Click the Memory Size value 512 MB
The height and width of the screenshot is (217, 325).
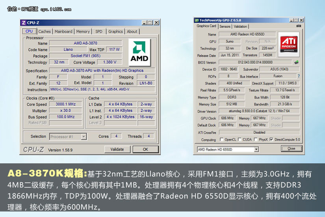pyautogui.click(x=232, y=104)
